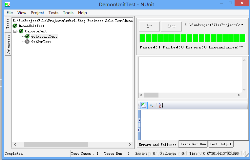Screen dimensions: 250x160
Task: Select the DemonUnitTest tree node
Action: point(31,26)
